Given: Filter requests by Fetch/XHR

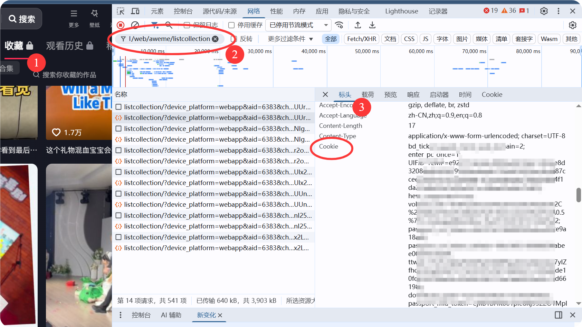Looking at the screenshot, I should (362, 39).
